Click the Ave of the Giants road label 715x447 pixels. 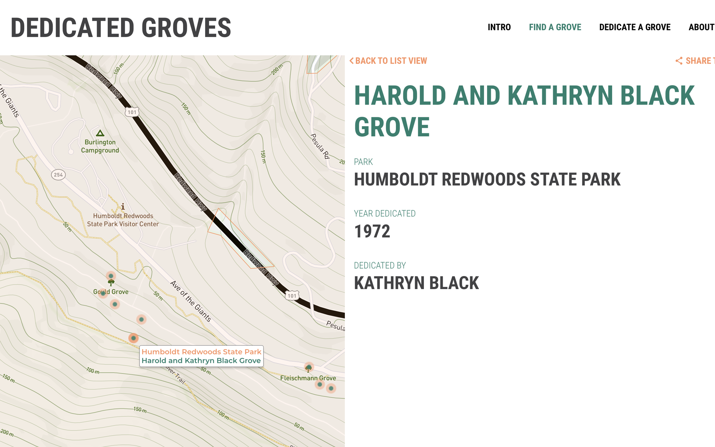click(x=191, y=301)
